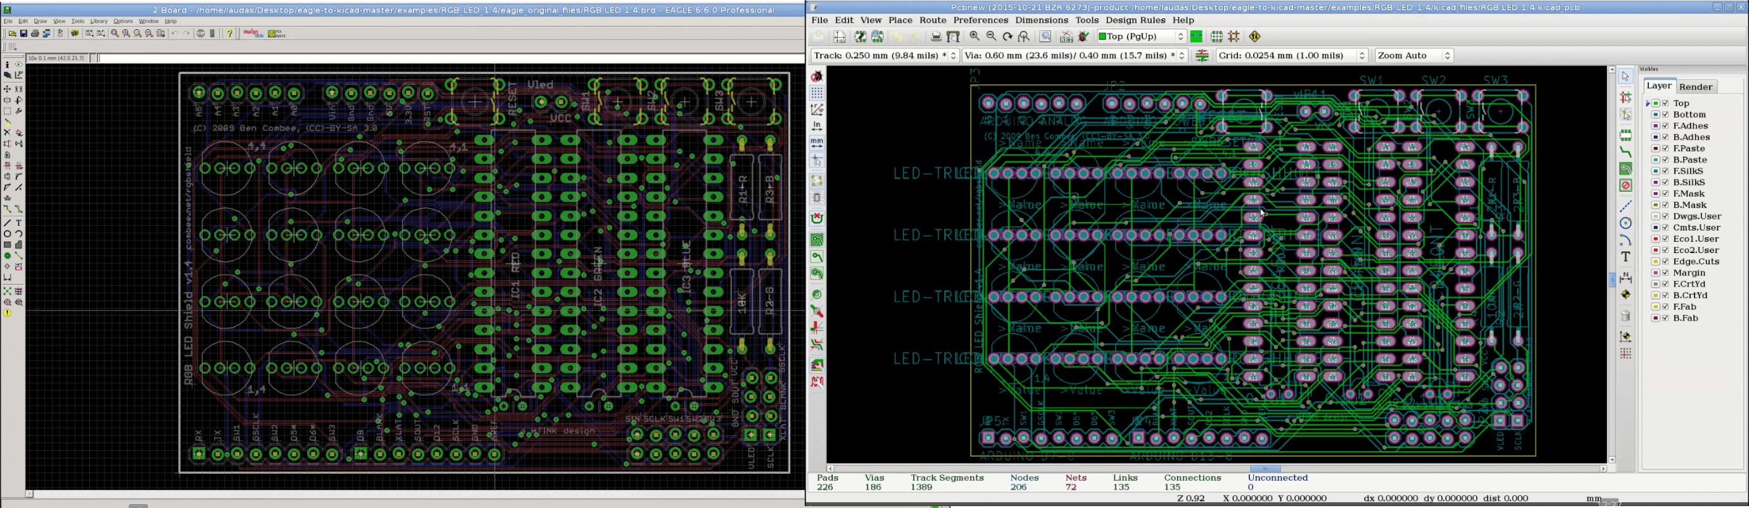The image size is (1749, 508).
Task: Switch to the Render tab
Action: [x=1695, y=87]
